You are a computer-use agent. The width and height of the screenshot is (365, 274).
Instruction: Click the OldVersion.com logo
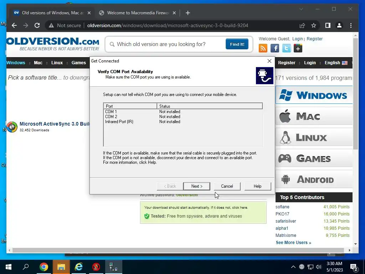click(53, 44)
